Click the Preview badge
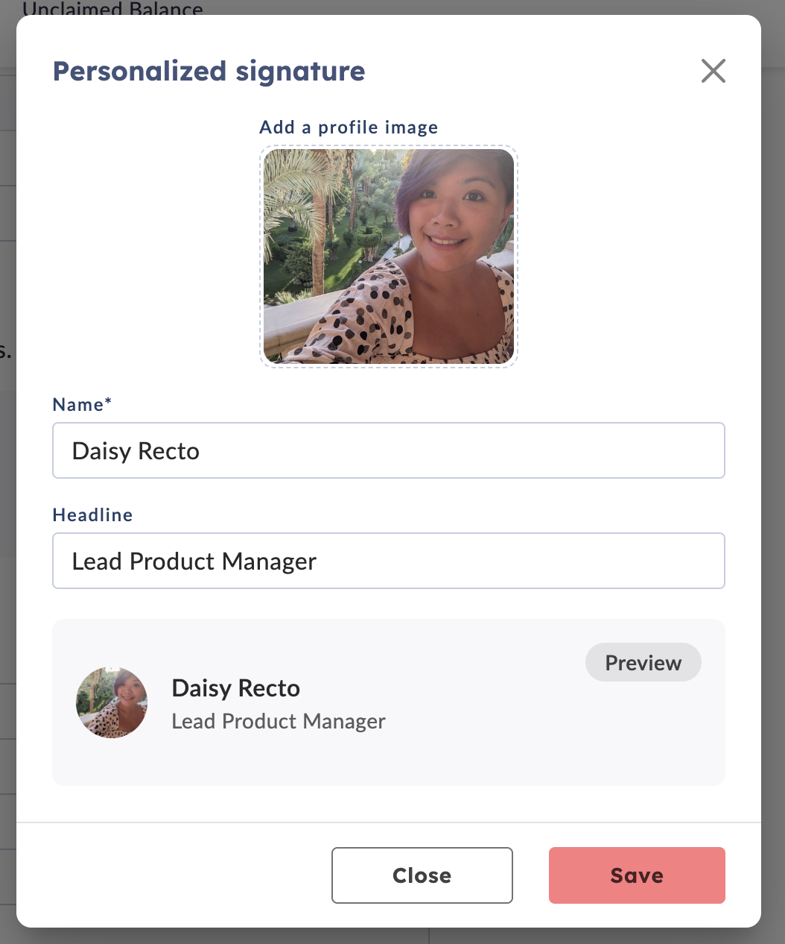Viewport: 785px width, 944px height. tap(643, 662)
